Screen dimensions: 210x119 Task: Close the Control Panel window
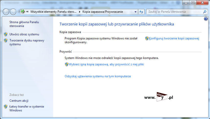tap(202, 3)
